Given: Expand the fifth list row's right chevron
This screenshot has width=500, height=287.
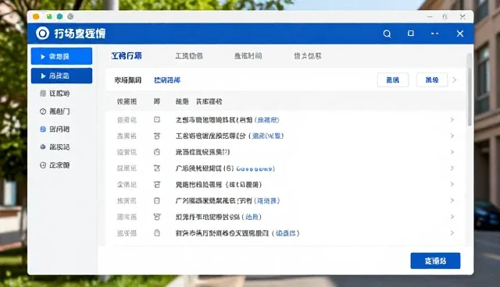Looking at the screenshot, I should pos(452,184).
